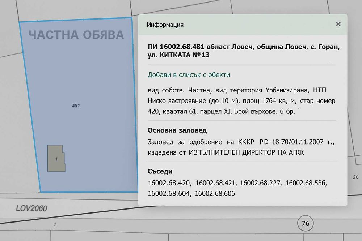Click neighbor ID 16002.68.227

click(x=260, y=183)
